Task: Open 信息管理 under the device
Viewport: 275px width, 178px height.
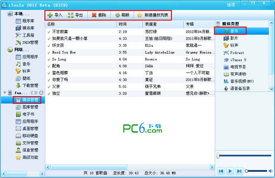Action: [x=27, y=150]
